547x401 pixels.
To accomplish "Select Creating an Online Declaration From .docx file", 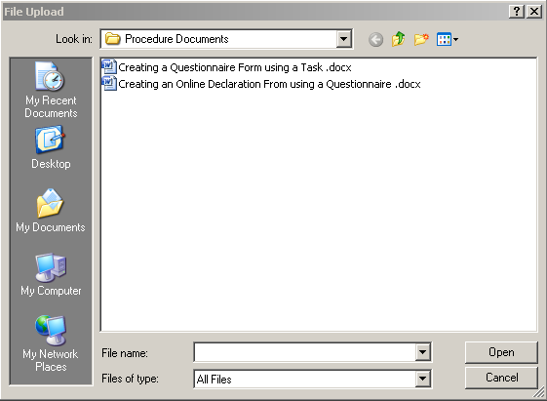I will point(269,84).
